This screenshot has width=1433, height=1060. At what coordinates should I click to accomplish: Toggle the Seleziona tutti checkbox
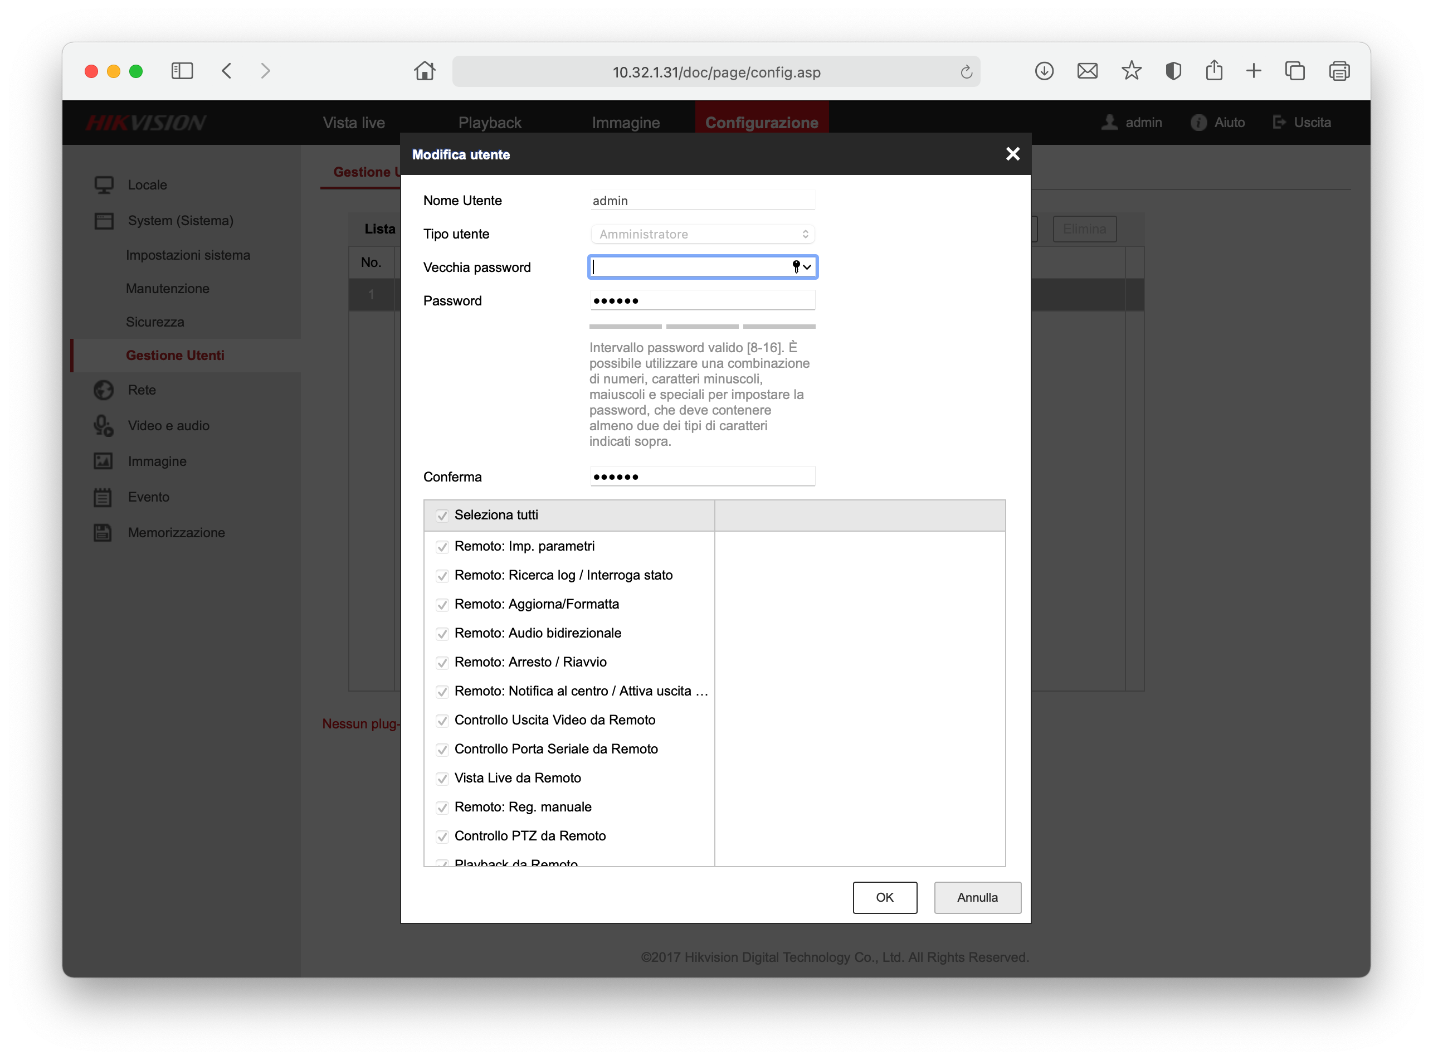[x=442, y=516]
